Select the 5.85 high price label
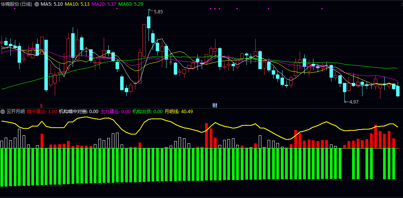This screenshot has width=403, height=198. (x=158, y=12)
